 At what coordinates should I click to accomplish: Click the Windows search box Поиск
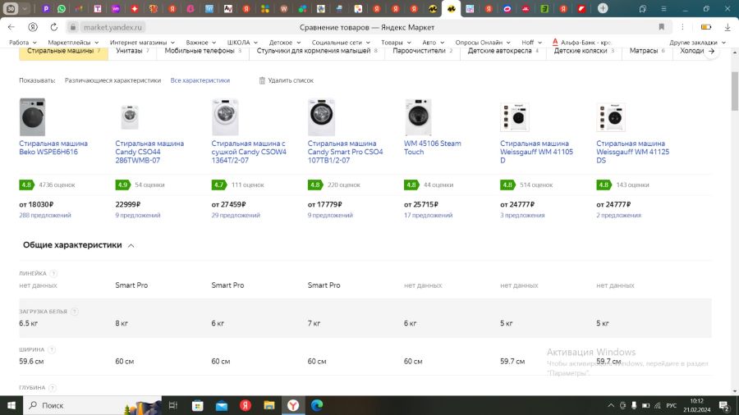point(92,405)
